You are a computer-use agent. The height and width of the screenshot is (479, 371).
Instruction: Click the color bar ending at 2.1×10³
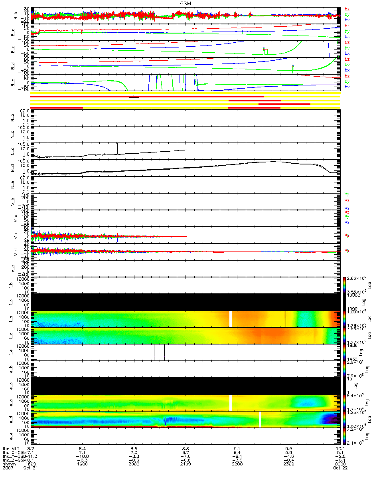click(345, 436)
